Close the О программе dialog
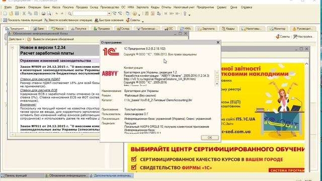The image size is (322, 181). 218,42
